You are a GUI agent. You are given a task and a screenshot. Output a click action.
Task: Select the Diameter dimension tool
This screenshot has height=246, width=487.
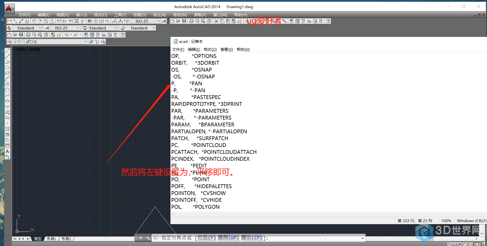click(46, 21)
